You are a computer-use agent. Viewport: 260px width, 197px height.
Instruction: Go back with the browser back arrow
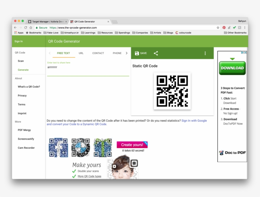point(15,28)
